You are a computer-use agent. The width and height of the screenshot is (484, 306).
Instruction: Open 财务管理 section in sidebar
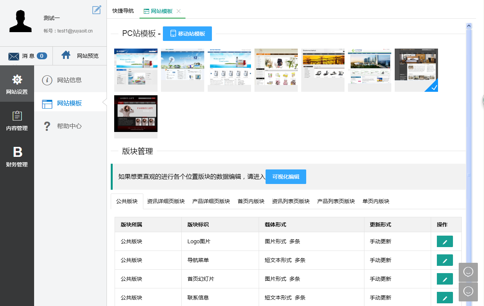point(17,156)
